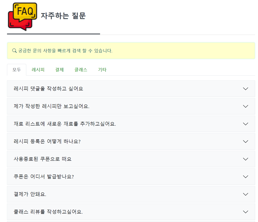
Task: Click the question 사용종료된 쿠폰으로 떠요
Action: click(43, 159)
